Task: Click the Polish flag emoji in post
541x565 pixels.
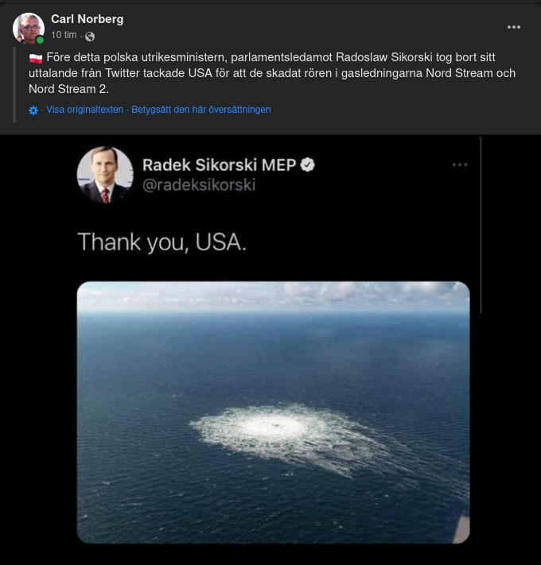Action: pyautogui.click(x=36, y=58)
